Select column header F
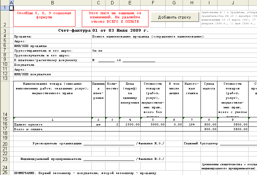This screenshot has width=257, height=175. [153, 3]
